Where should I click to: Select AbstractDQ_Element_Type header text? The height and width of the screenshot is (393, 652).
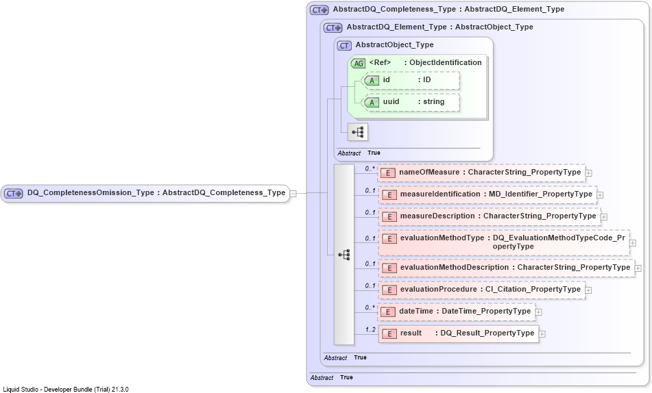(440, 27)
